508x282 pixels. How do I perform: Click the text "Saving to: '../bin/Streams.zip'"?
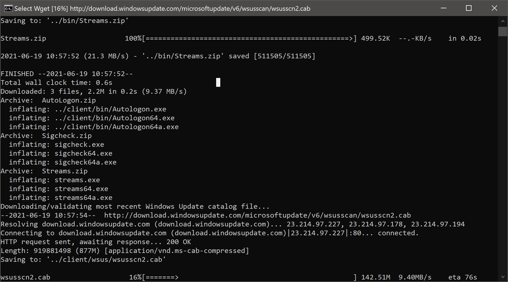[x=65, y=21]
